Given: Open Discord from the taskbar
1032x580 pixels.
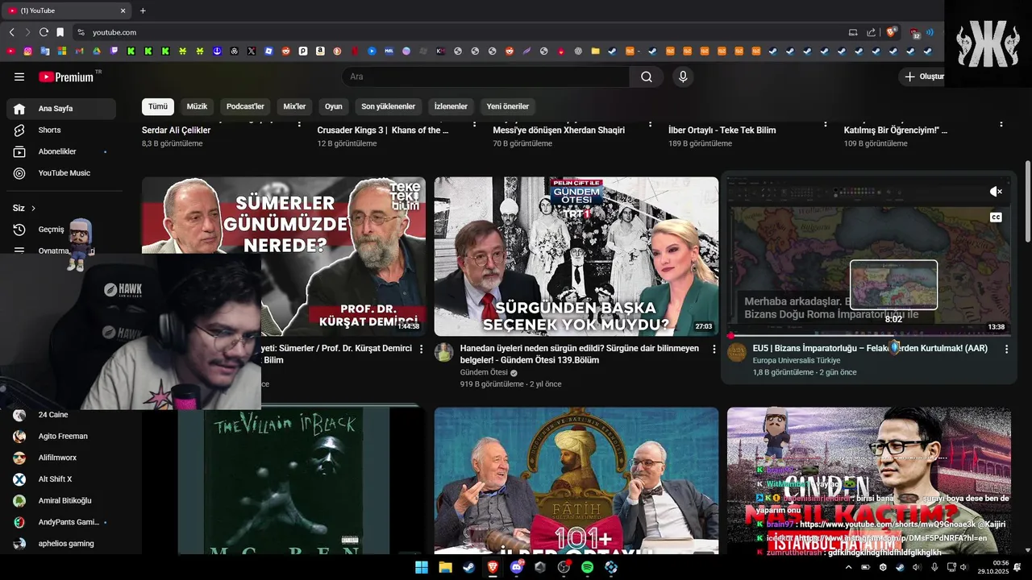Looking at the screenshot, I should pos(516,567).
